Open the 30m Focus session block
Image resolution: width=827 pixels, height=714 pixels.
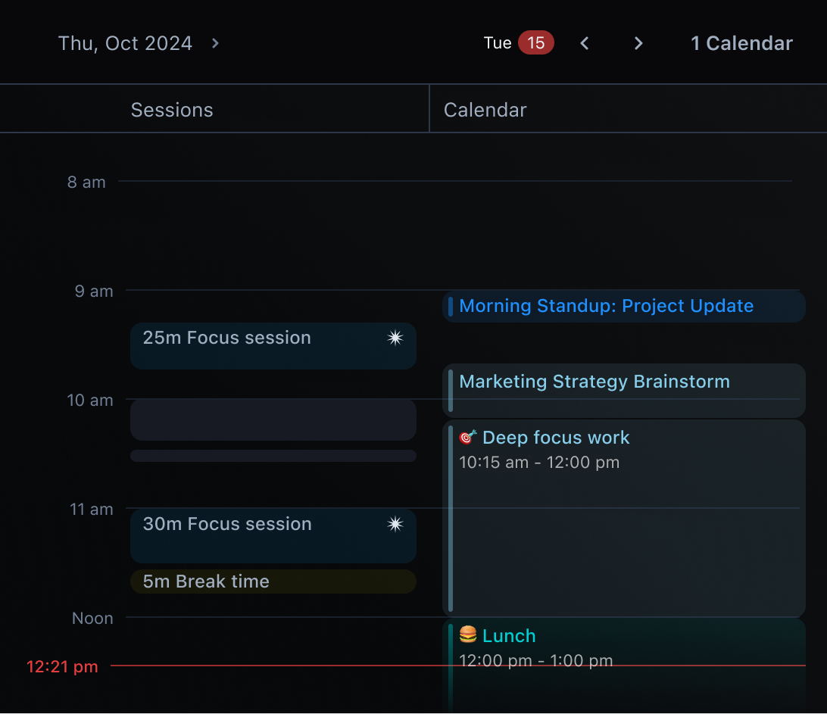[273, 536]
